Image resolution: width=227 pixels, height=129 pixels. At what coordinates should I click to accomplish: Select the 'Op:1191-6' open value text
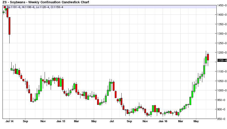click(14, 7)
